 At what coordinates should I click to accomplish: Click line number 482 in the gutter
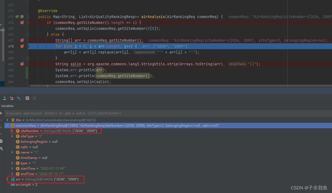[x=11, y=70]
